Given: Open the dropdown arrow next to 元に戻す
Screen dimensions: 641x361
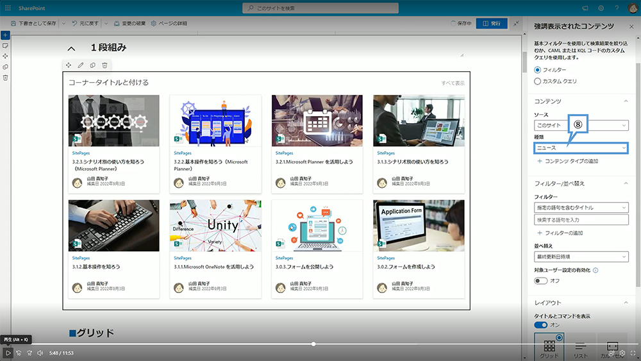Looking at the screenshot, I should point(106,24).
